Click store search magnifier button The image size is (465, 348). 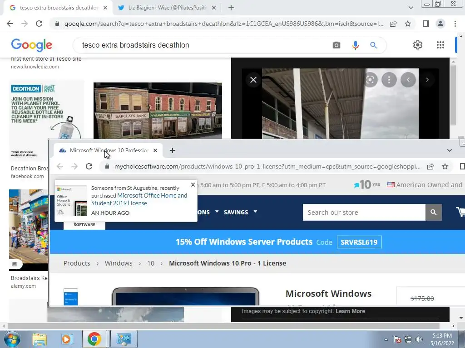434,212
